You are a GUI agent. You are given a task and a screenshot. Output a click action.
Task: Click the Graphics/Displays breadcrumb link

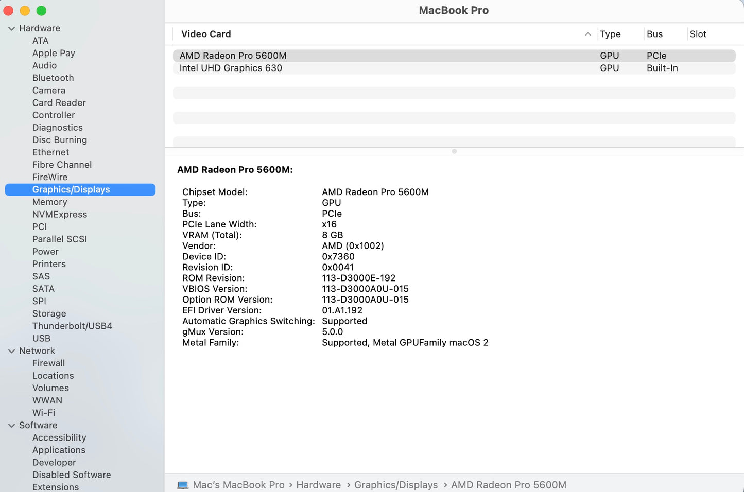(x=396, y=484)
